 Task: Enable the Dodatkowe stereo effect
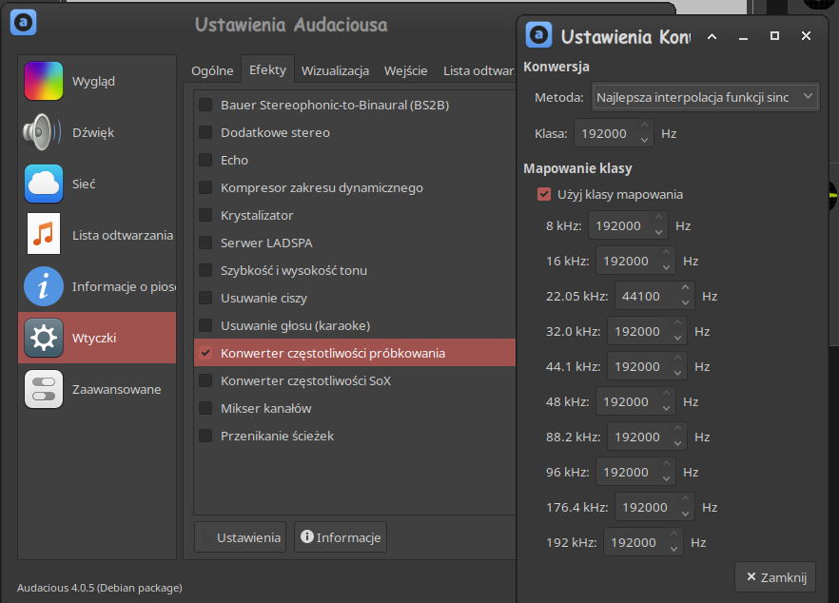205,132
